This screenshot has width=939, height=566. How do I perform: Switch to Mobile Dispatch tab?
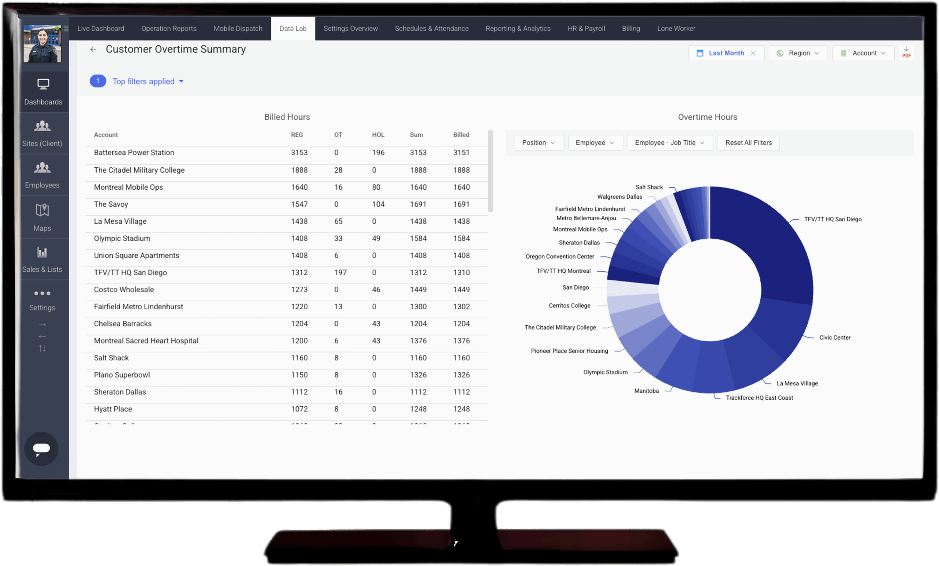point(238,28)
